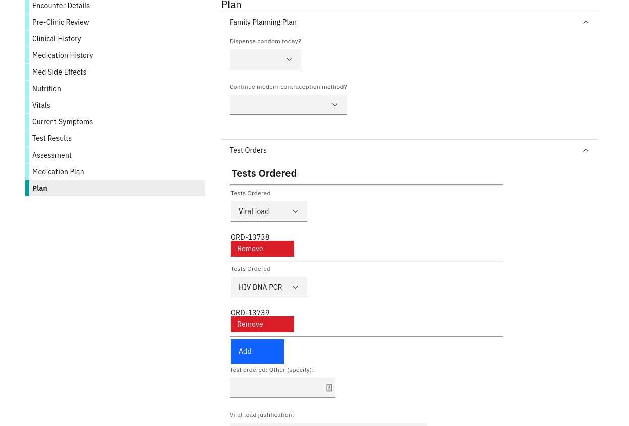Select Medication Plan in sidebar

click(115, 172)
